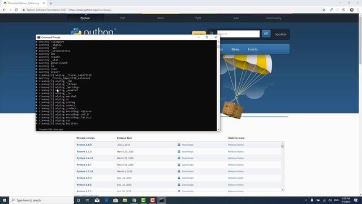This screenshot has height=204, width=362.
Task: Maximize the Command Prompt window
Action: (x=207, y=37)
